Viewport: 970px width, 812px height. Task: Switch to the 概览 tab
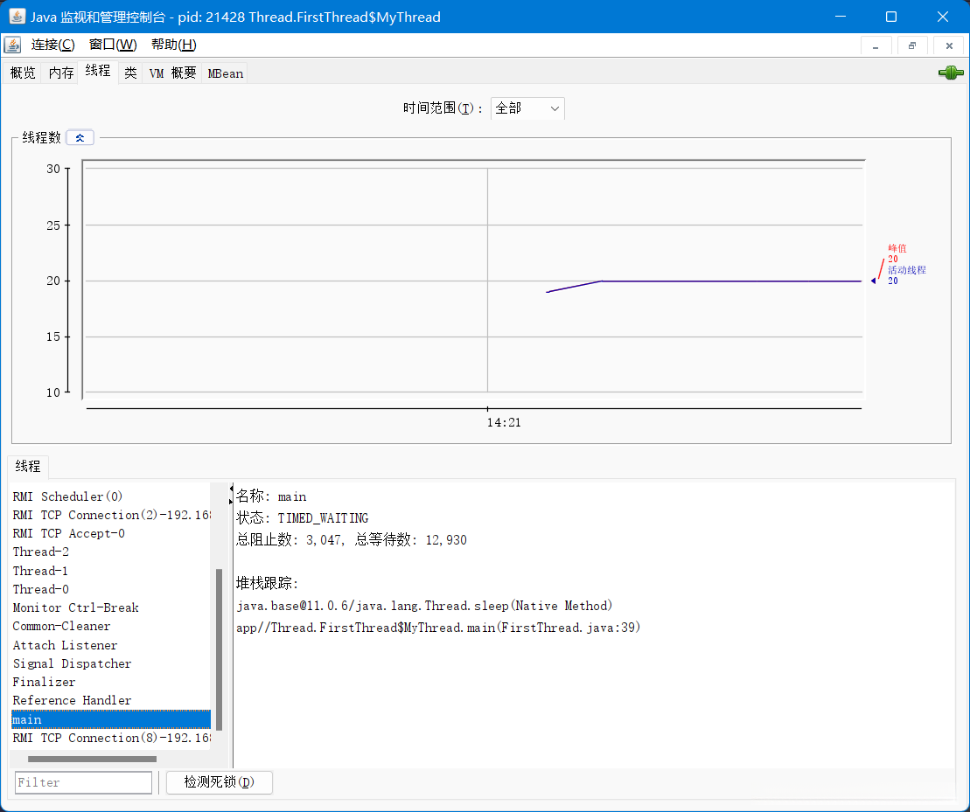pos(23,73)
